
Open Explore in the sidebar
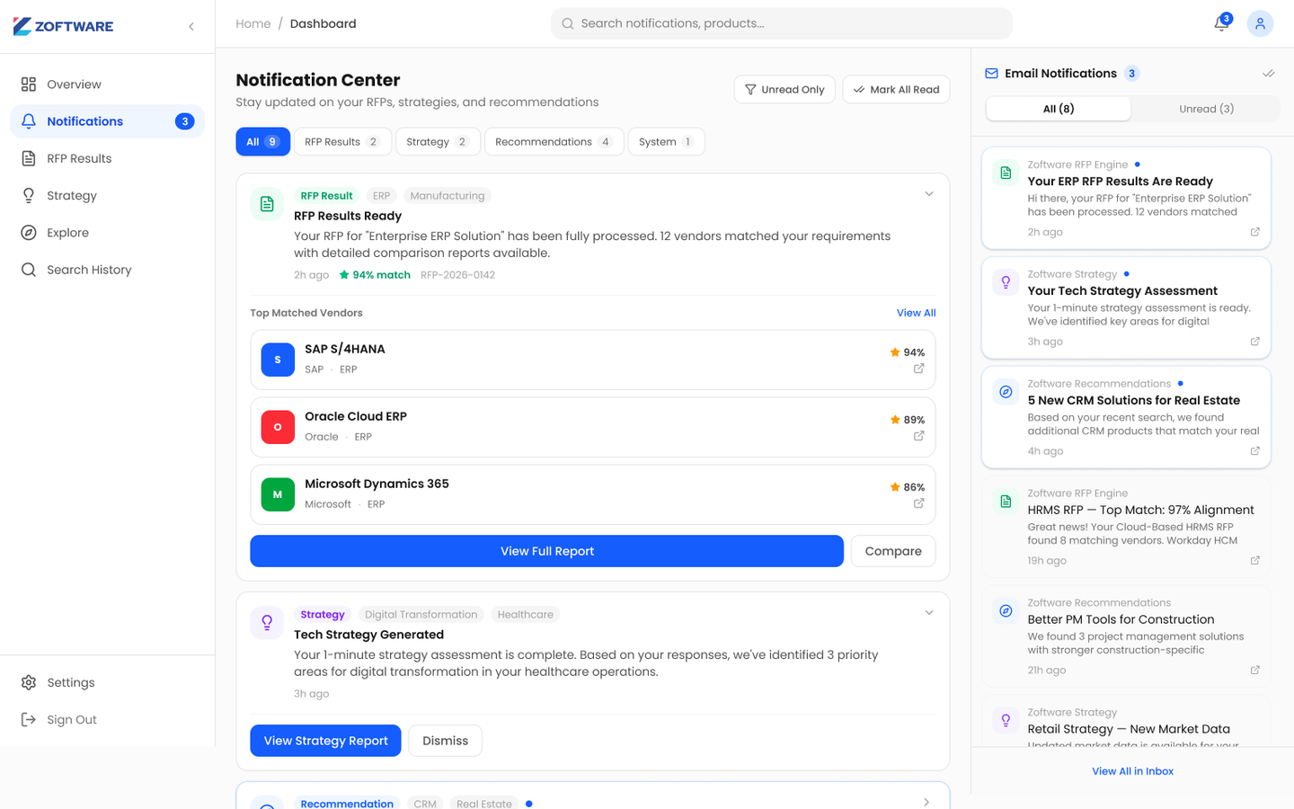coord(107,233)
